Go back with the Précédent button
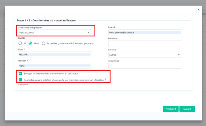 tap(171, 109)
